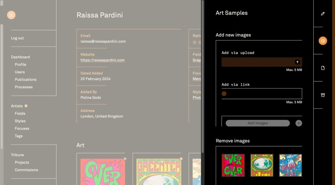Open the orange hamburger menu button
The height and width of the screenshot is (185, 335).
point(11,15)
